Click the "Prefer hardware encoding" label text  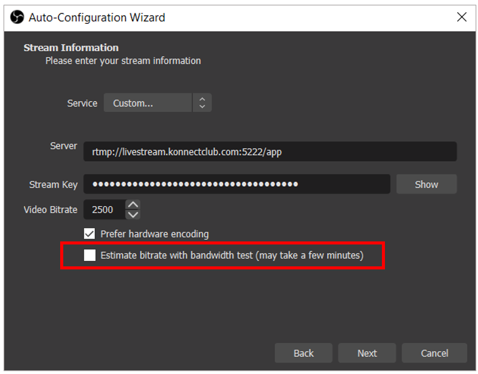pos(154,234)
